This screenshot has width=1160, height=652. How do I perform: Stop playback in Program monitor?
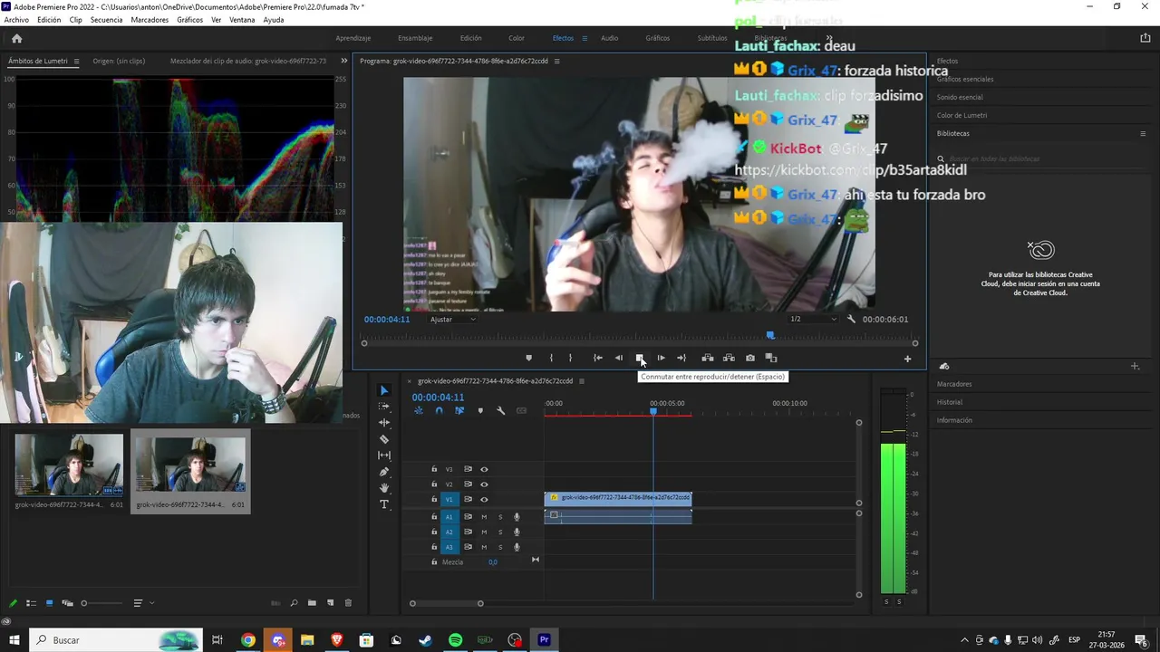[639, 358]
